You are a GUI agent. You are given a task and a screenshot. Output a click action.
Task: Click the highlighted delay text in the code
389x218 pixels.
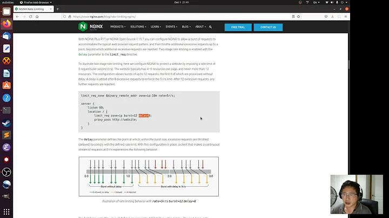click(144, 115)
